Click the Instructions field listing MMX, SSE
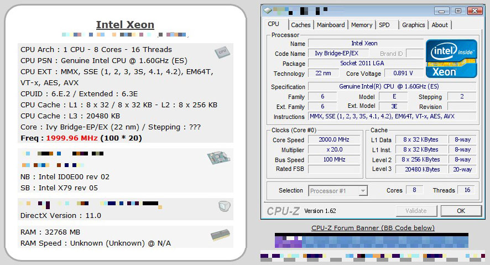 click(392, 116)
